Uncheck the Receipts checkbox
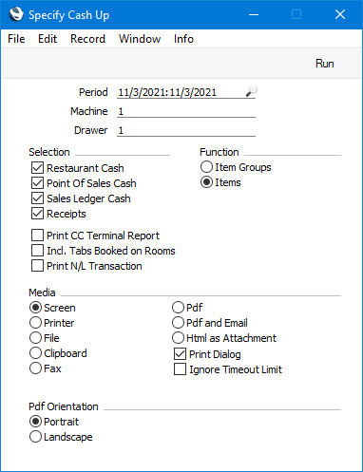This screenshot has width=363, height=472. [37, 214]
